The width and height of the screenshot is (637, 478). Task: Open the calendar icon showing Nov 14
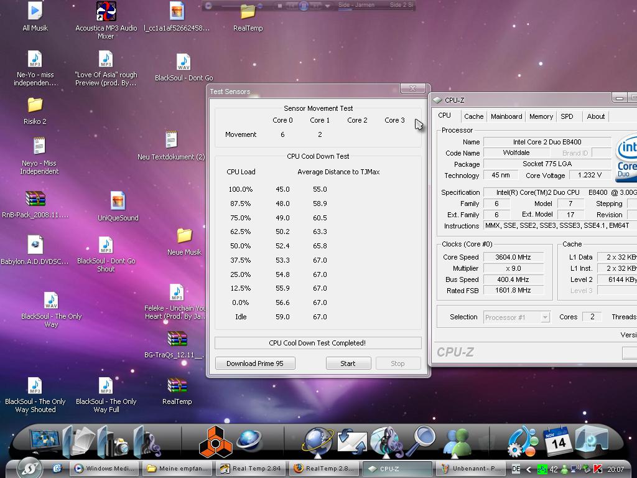(557, 441)
